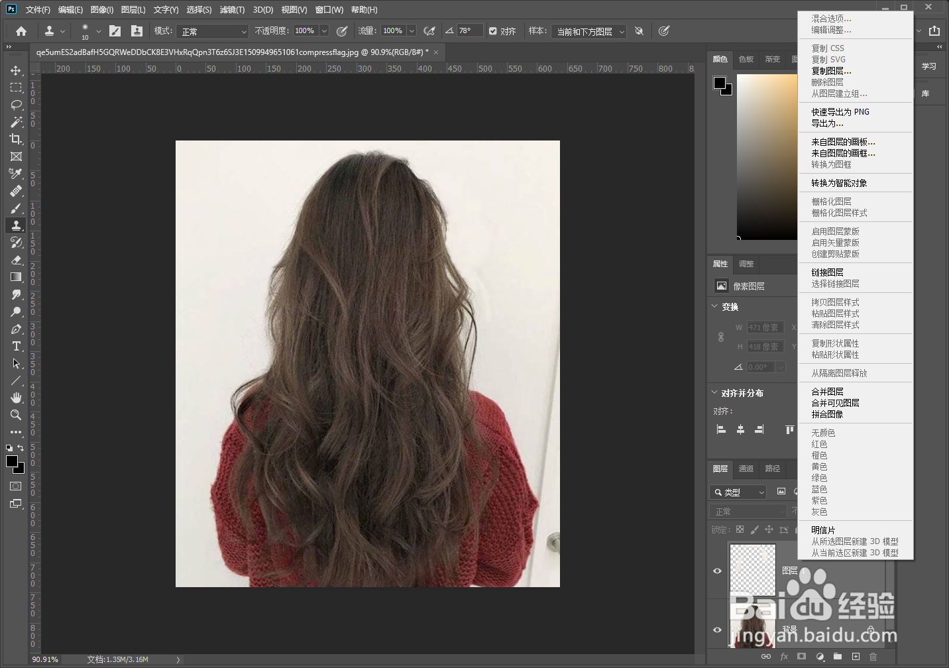Toggle ignore adjustment layers when cloning
949x668 pixels.
point(639,31)
